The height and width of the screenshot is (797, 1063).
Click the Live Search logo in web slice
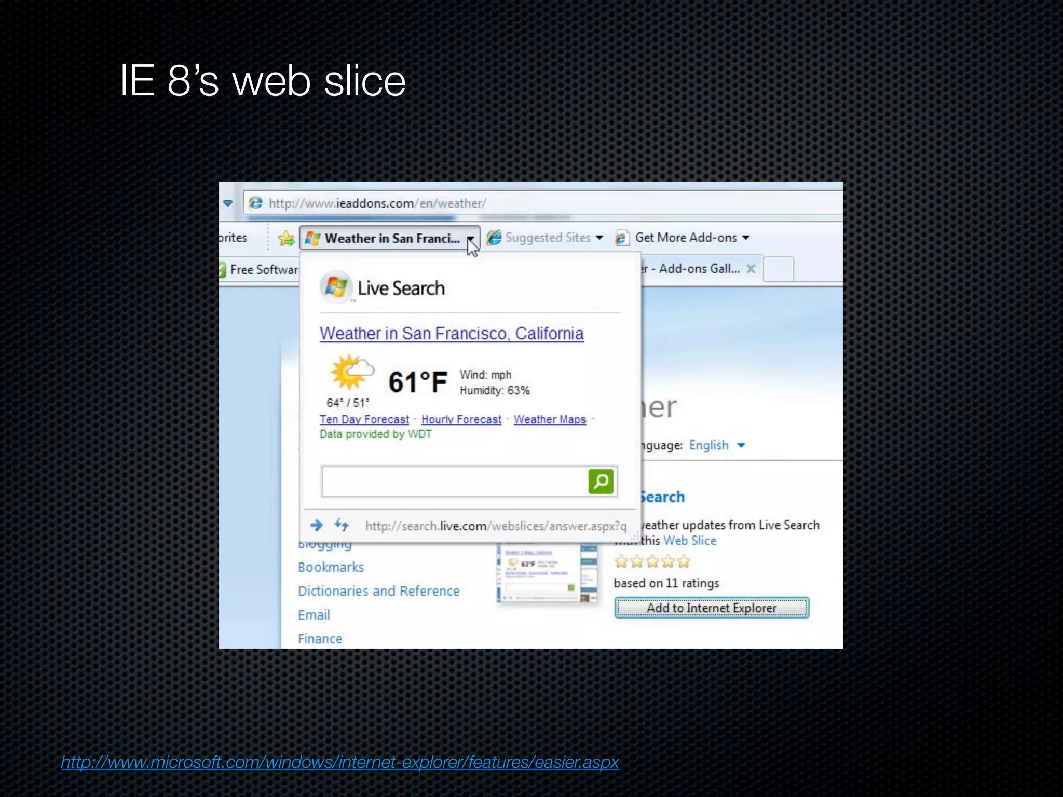click(383, 287)
